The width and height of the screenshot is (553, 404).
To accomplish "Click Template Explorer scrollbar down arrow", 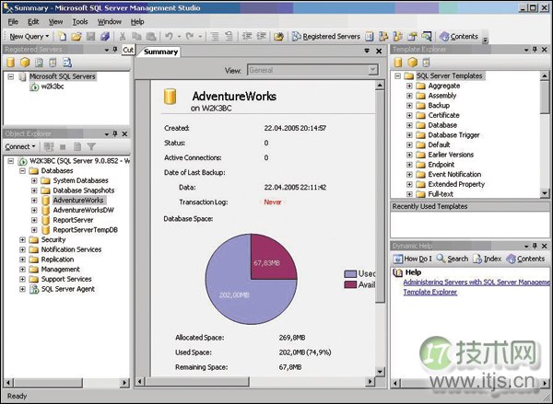I will [545, 193].
